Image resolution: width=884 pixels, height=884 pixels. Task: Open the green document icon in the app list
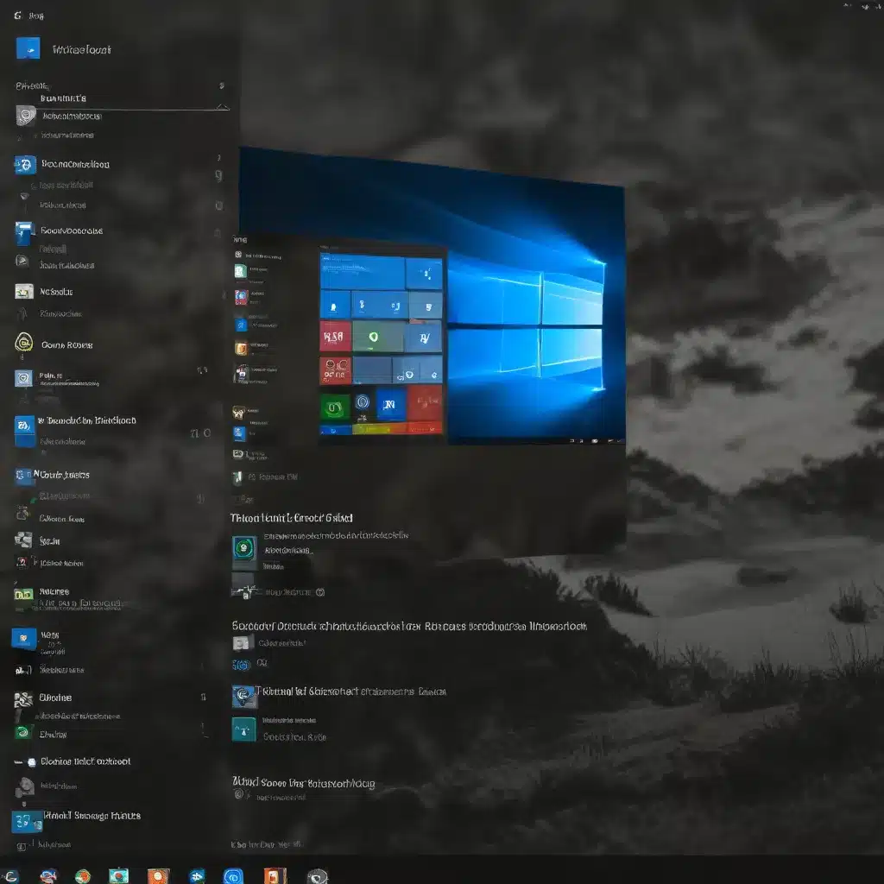pyautogui.click(x=241, y=271)
